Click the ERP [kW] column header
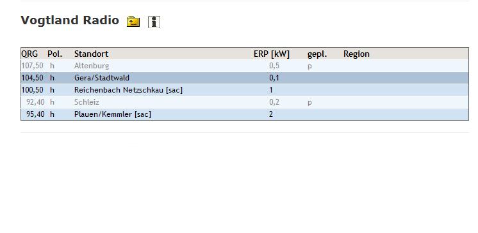This screenshot has height=233, width=478. pos(272,54)
